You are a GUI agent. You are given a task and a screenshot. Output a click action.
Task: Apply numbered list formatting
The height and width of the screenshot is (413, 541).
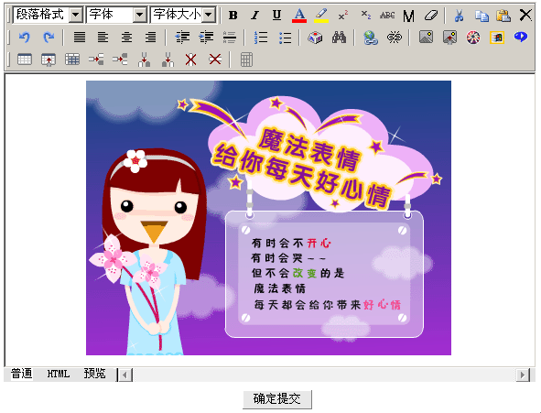coord(261,38)
